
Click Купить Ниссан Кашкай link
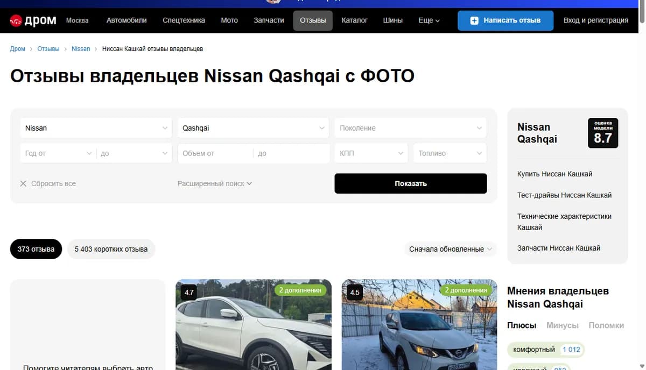pos(555,174)
